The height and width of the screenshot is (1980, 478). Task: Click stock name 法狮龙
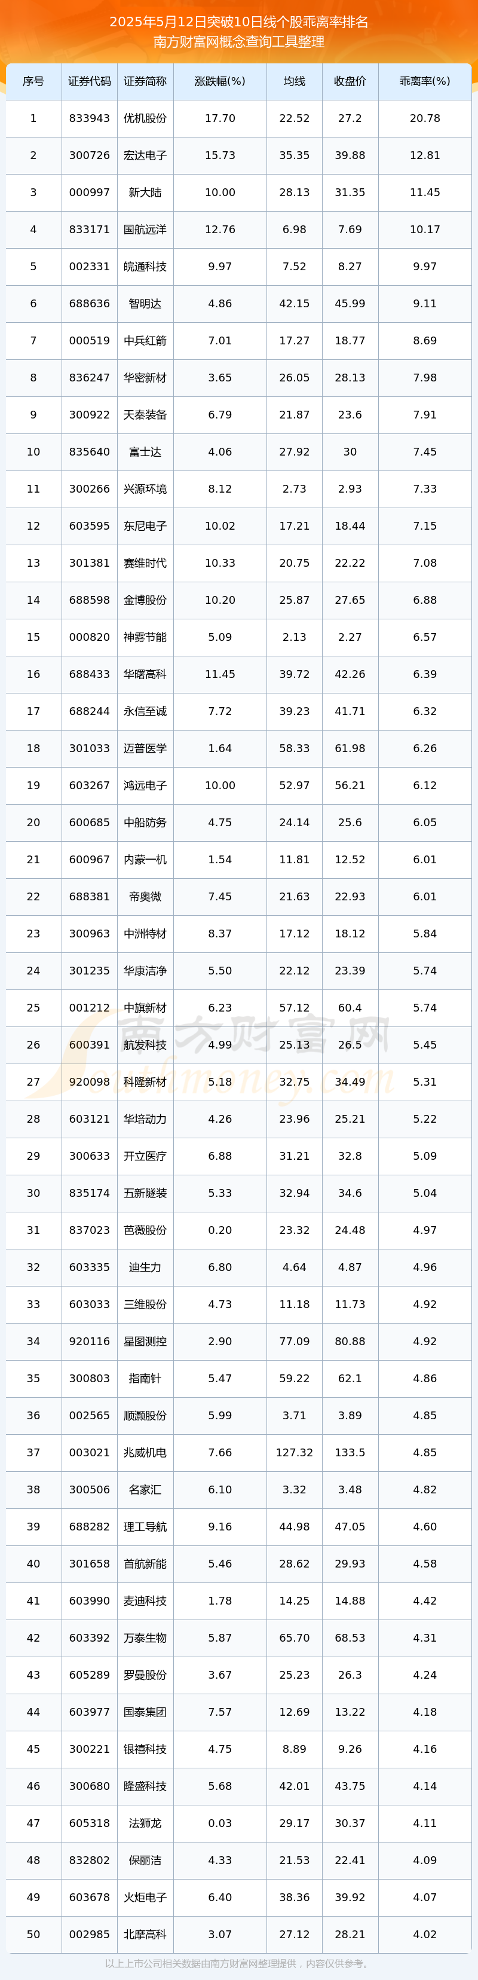(x=145, y=1822)
